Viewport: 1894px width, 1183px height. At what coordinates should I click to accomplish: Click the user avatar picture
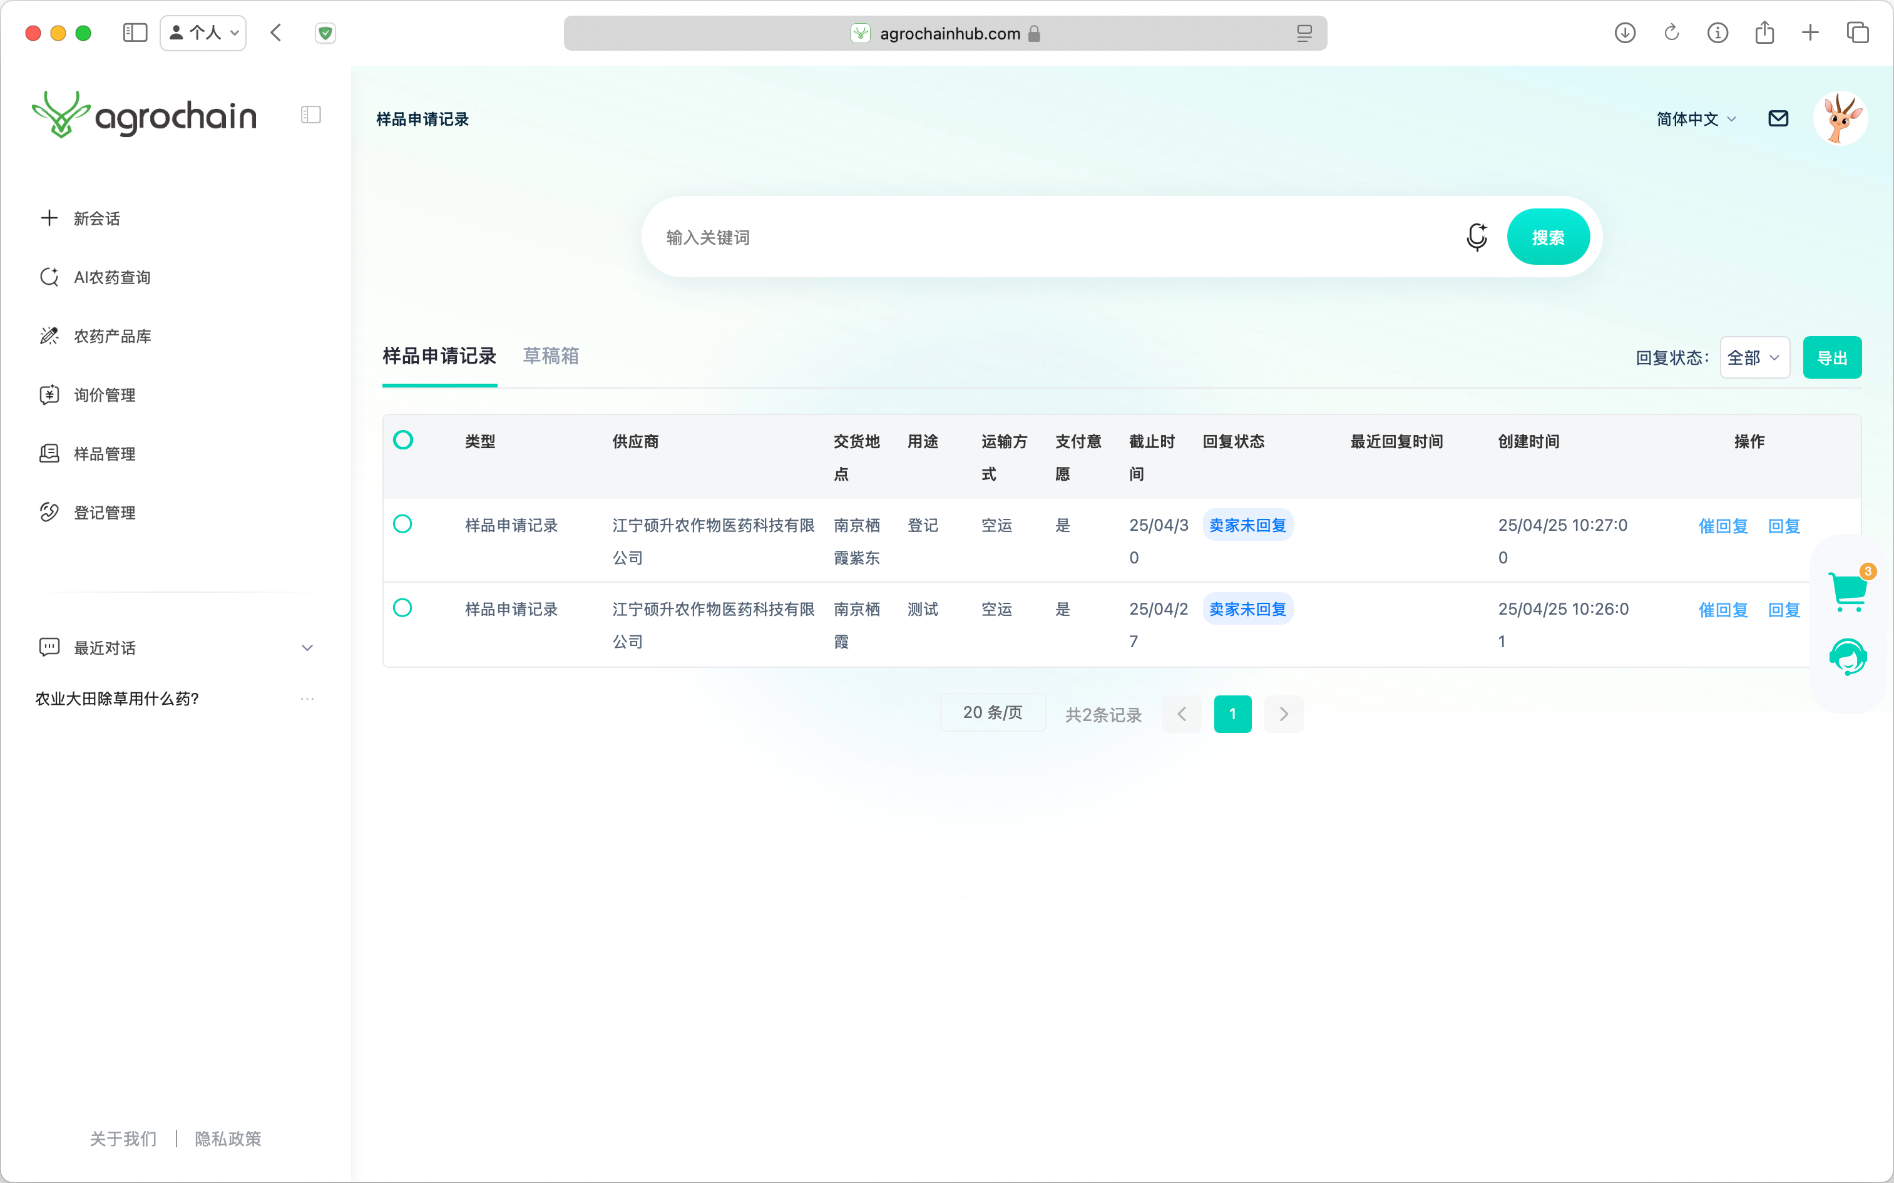[1841, 118]
